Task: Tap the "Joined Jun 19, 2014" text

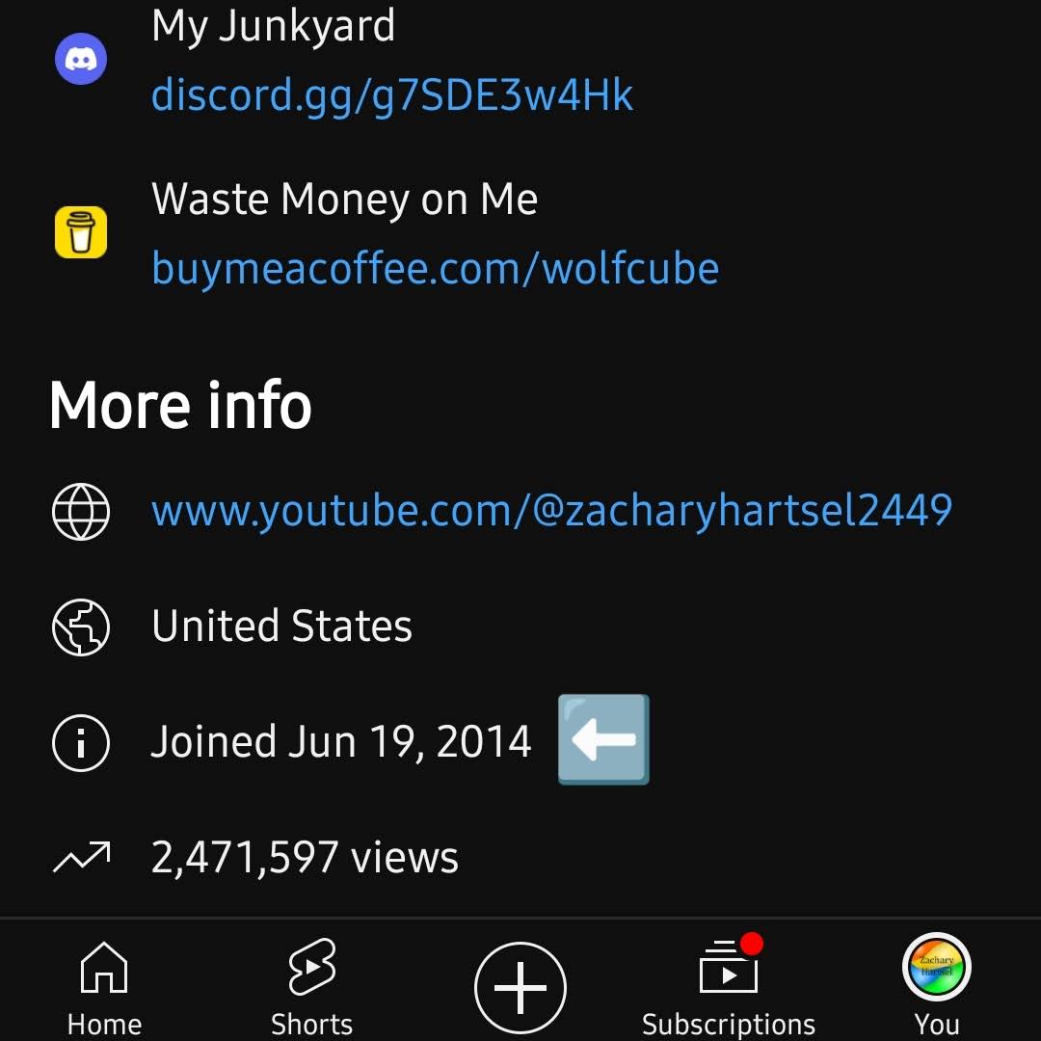Action: point(341,742)
